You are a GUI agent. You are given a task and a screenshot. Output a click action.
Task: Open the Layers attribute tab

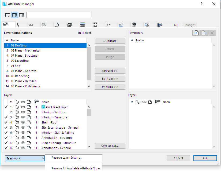click(6, 25)
